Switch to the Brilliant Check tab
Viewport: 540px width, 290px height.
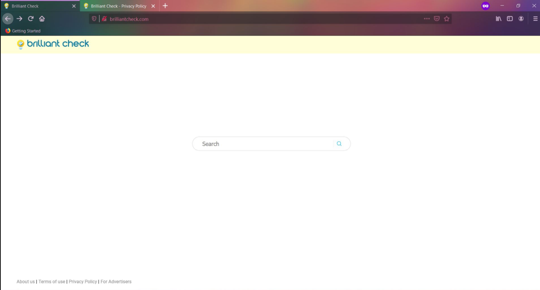tap(40, 6)
